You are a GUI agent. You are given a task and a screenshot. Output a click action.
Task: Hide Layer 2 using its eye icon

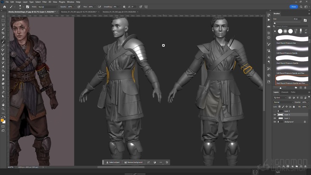(274, 111)
